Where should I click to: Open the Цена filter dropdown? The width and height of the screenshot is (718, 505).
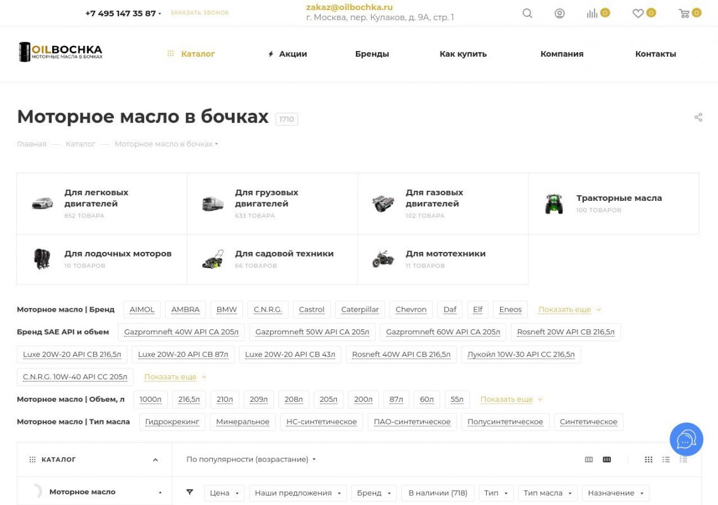pyautogui.click(x=224, y=492)
